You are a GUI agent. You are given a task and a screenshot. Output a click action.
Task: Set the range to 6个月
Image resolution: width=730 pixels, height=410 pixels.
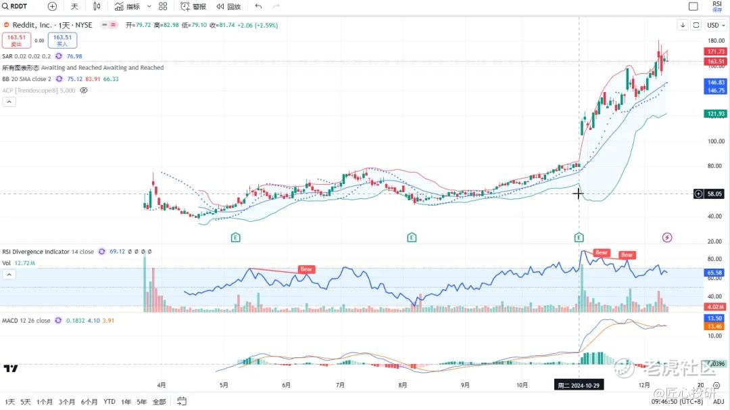(89, 402)
